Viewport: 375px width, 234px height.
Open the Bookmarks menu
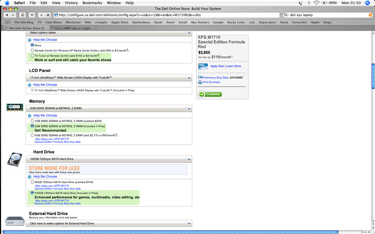[x=92, y=3]
